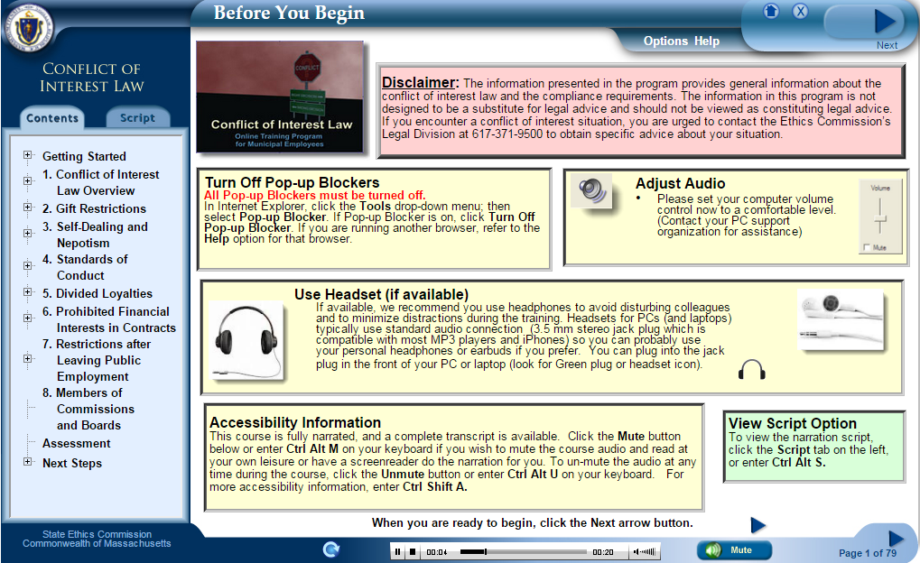920x563 pixels.
Task: Click Turn Off Pop-up Blockers heading
Action: click(293, 182)
